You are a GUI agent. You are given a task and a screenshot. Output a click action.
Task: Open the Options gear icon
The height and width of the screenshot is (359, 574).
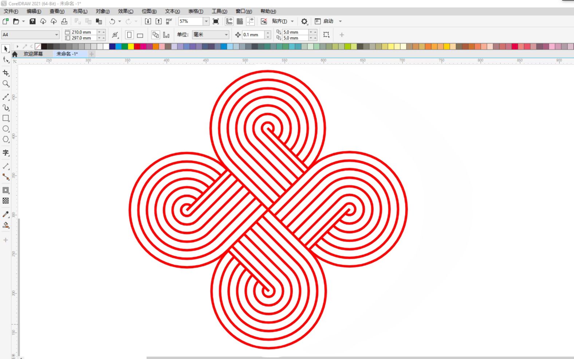click(x=304, y=22)
